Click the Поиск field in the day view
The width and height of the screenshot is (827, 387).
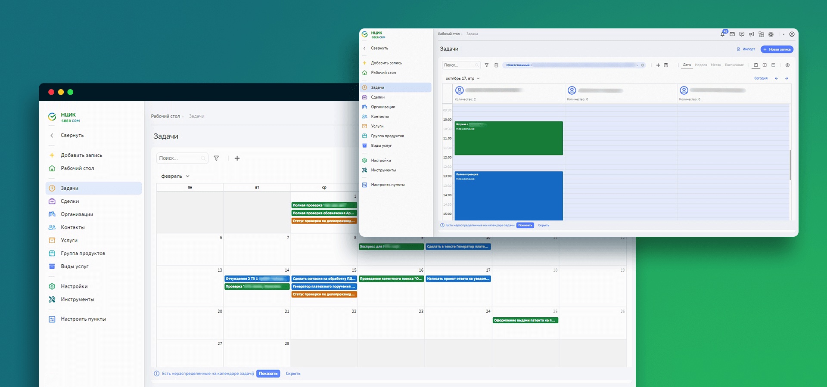coord(461,65)
